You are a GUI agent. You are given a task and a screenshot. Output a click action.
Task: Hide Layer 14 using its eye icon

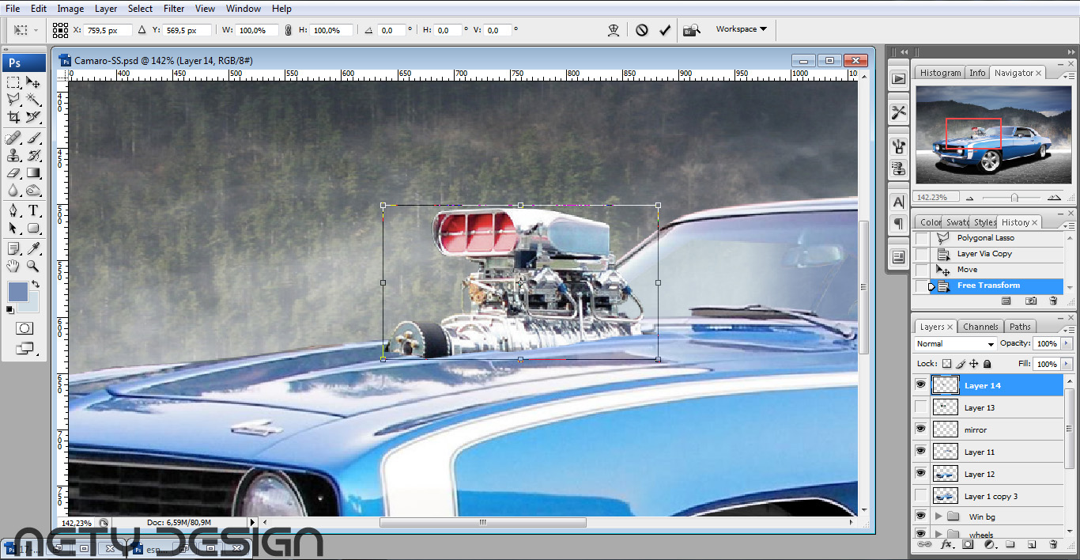coord(920,384)
